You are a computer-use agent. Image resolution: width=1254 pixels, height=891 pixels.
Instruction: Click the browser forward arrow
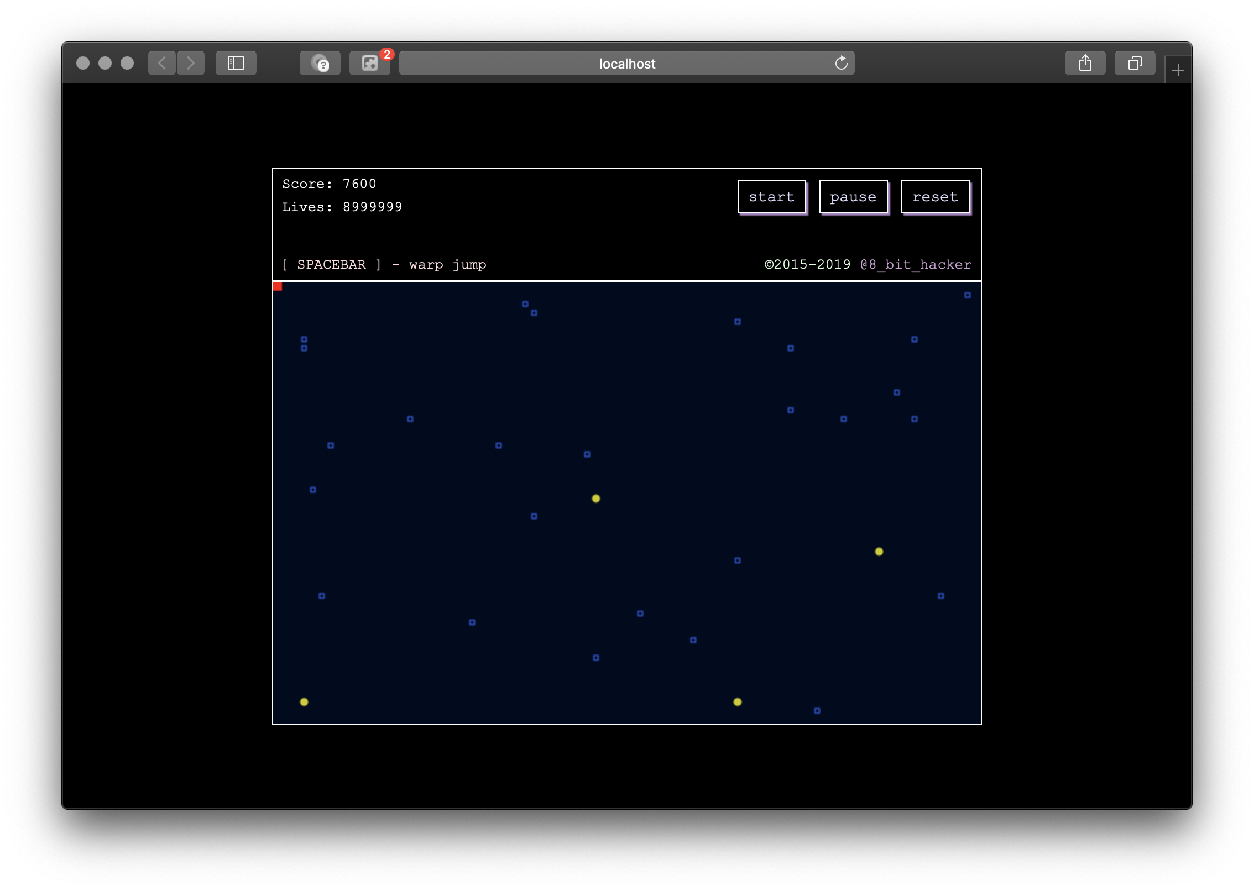191,63
